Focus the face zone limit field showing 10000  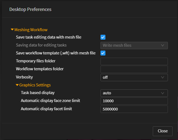[134, 101]
